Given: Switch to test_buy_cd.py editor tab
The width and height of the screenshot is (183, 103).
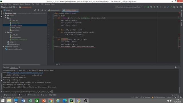Looking at the screenshot, I should 55,10.
